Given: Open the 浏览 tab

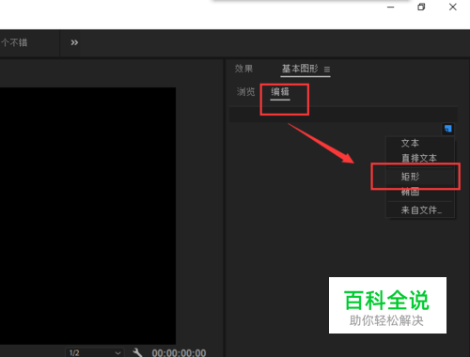Looking at the screenshot, I should click(x=245, y=92).
